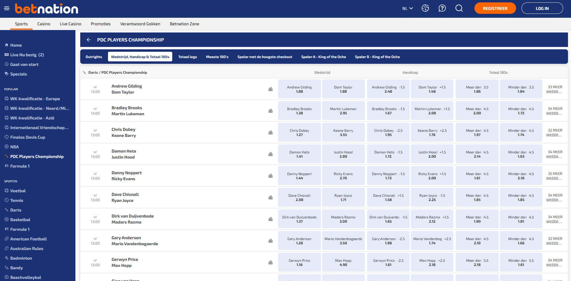Screen dimensions: 571x281
Task: Select the Meeste 180's market tab
Action: (x=217, y=57)
